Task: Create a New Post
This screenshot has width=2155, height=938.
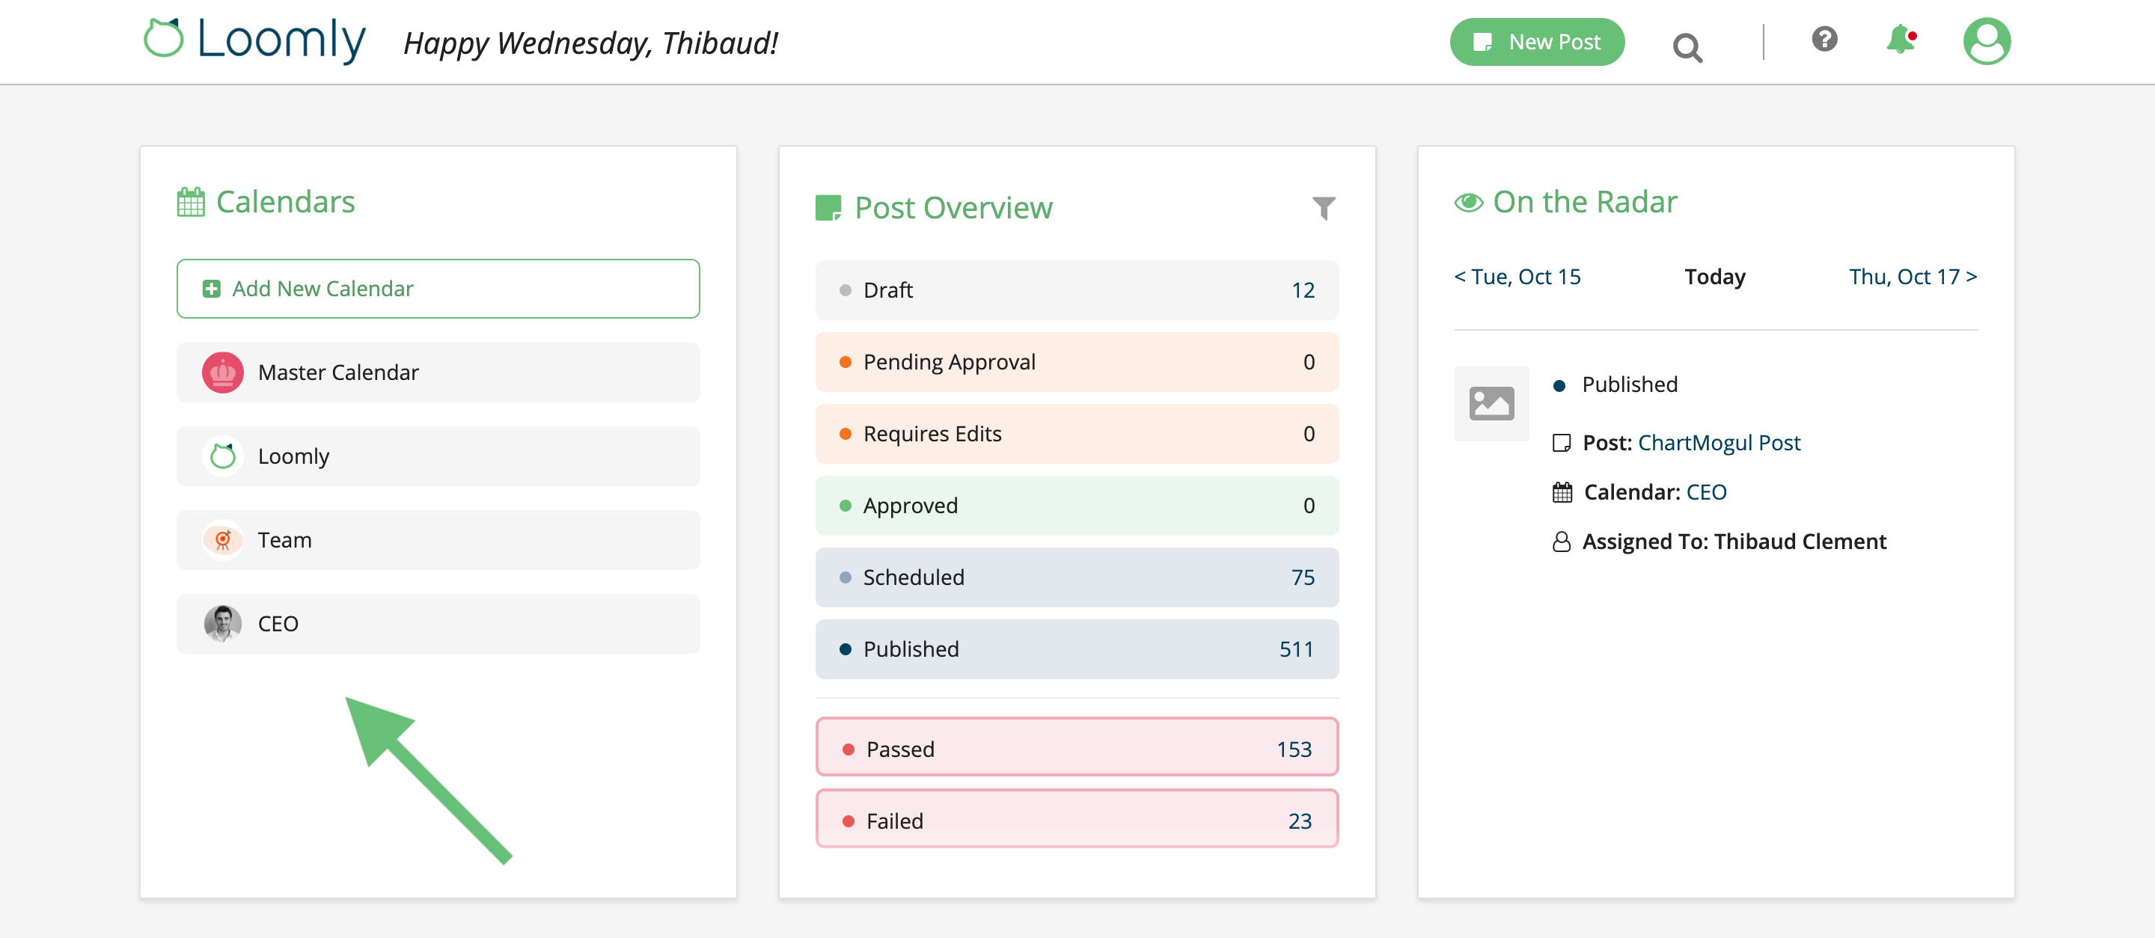Action: [1537, 42]
